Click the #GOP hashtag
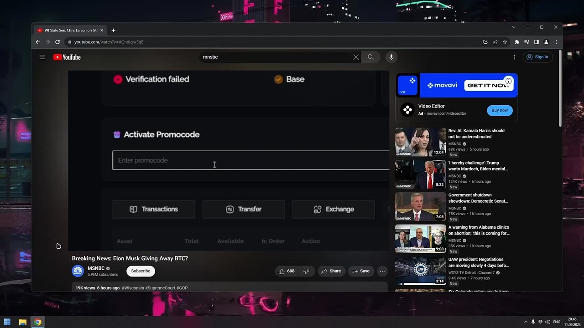This screenshot has width=584, height=328. tap(182, 288)
